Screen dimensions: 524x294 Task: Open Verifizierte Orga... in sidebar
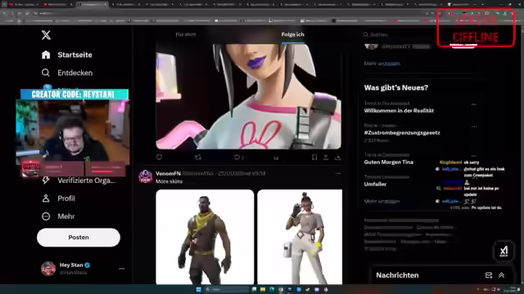tap(79, 180)
